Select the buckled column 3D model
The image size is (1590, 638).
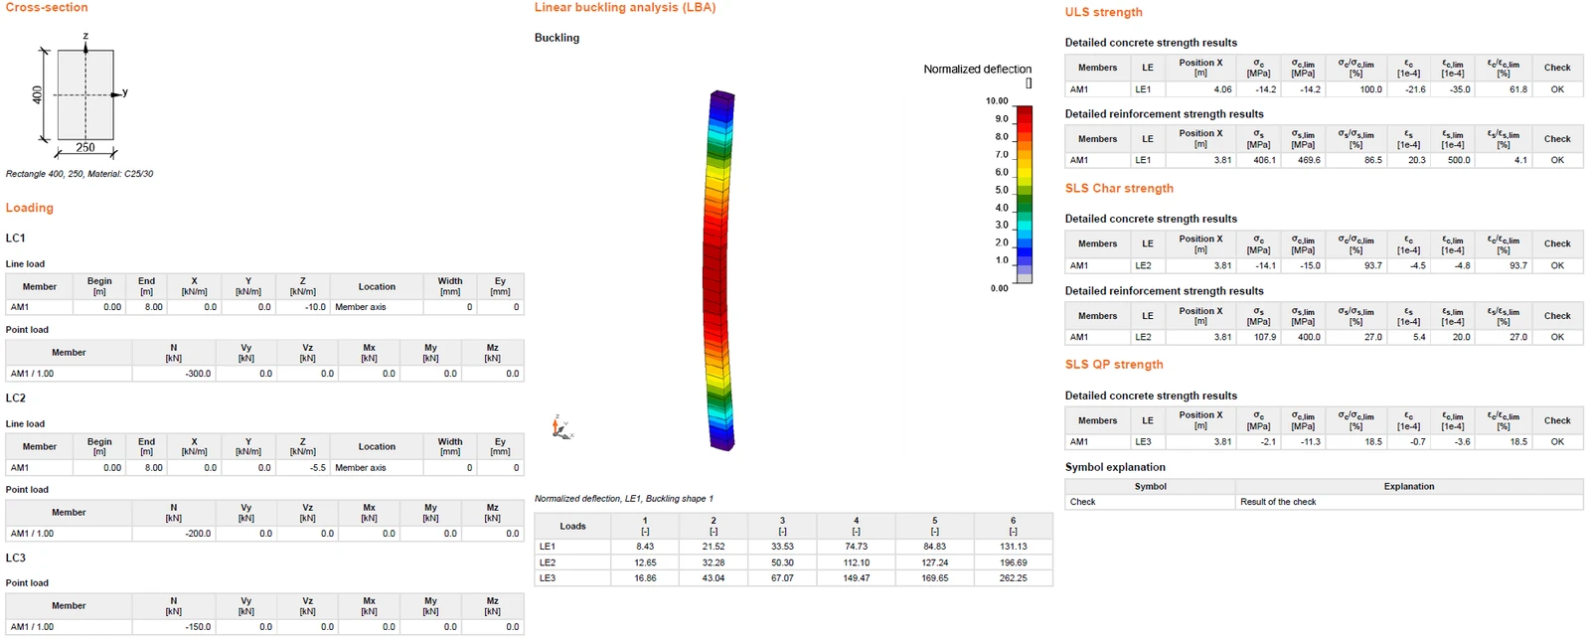[721, 270]
